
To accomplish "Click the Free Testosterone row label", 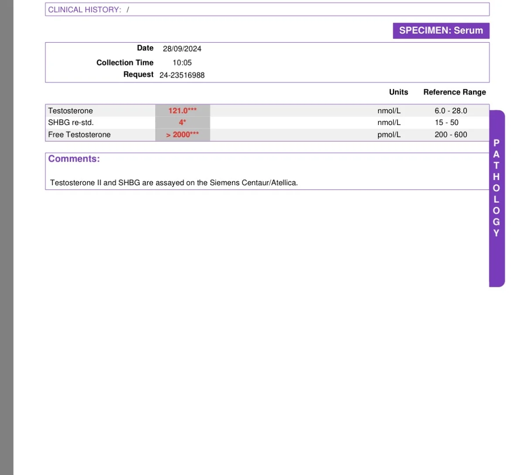I will 79,135.
